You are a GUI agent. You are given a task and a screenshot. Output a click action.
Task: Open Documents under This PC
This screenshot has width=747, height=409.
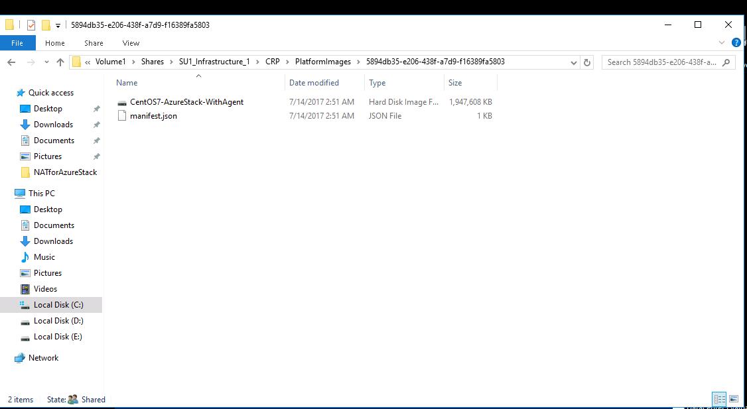click(x=54, y=225)
